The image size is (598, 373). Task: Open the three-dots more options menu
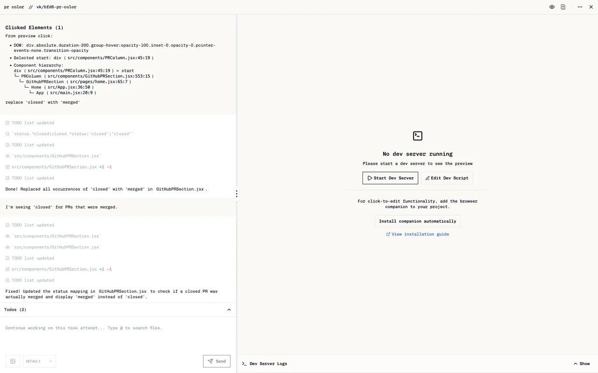(x=580, y=7)
